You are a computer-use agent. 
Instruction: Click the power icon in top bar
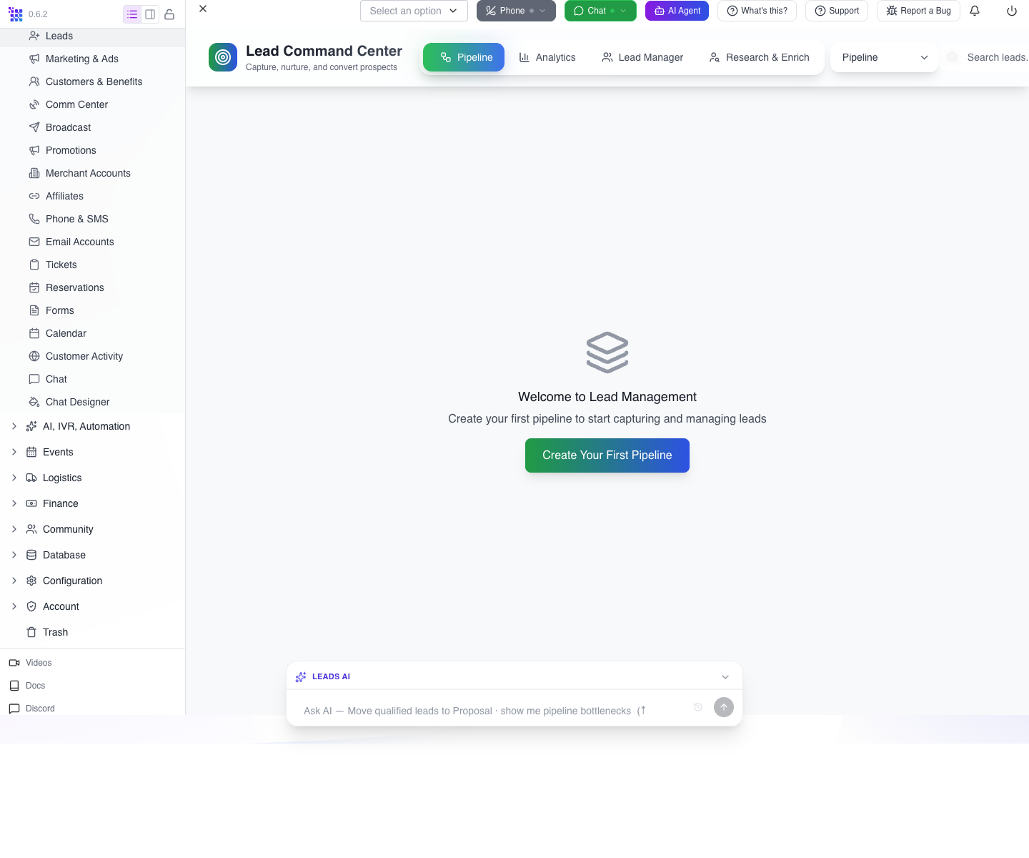pos(1012,11)
